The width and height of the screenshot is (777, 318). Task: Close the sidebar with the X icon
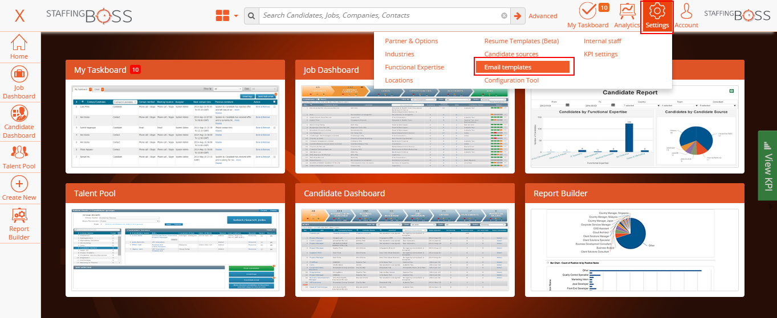pyautogui.click(x=20, y=15)
